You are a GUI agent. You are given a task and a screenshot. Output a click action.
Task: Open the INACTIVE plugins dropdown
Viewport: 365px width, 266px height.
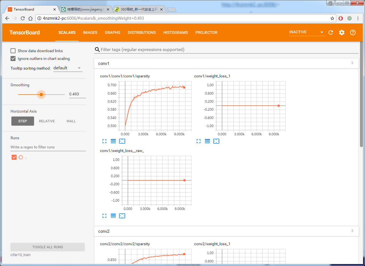point(307,32)
